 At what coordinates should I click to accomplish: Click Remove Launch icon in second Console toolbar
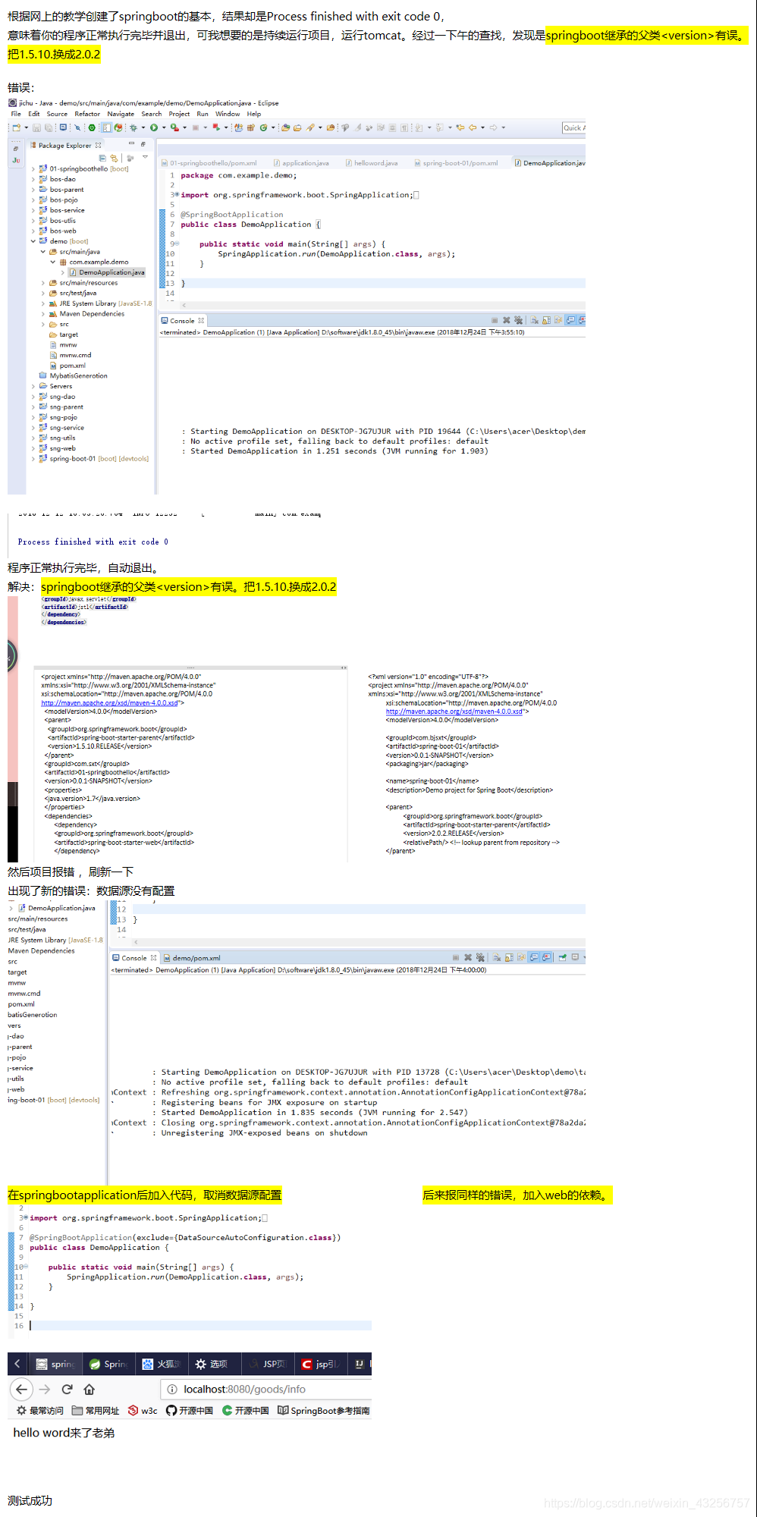pos(468,958)
